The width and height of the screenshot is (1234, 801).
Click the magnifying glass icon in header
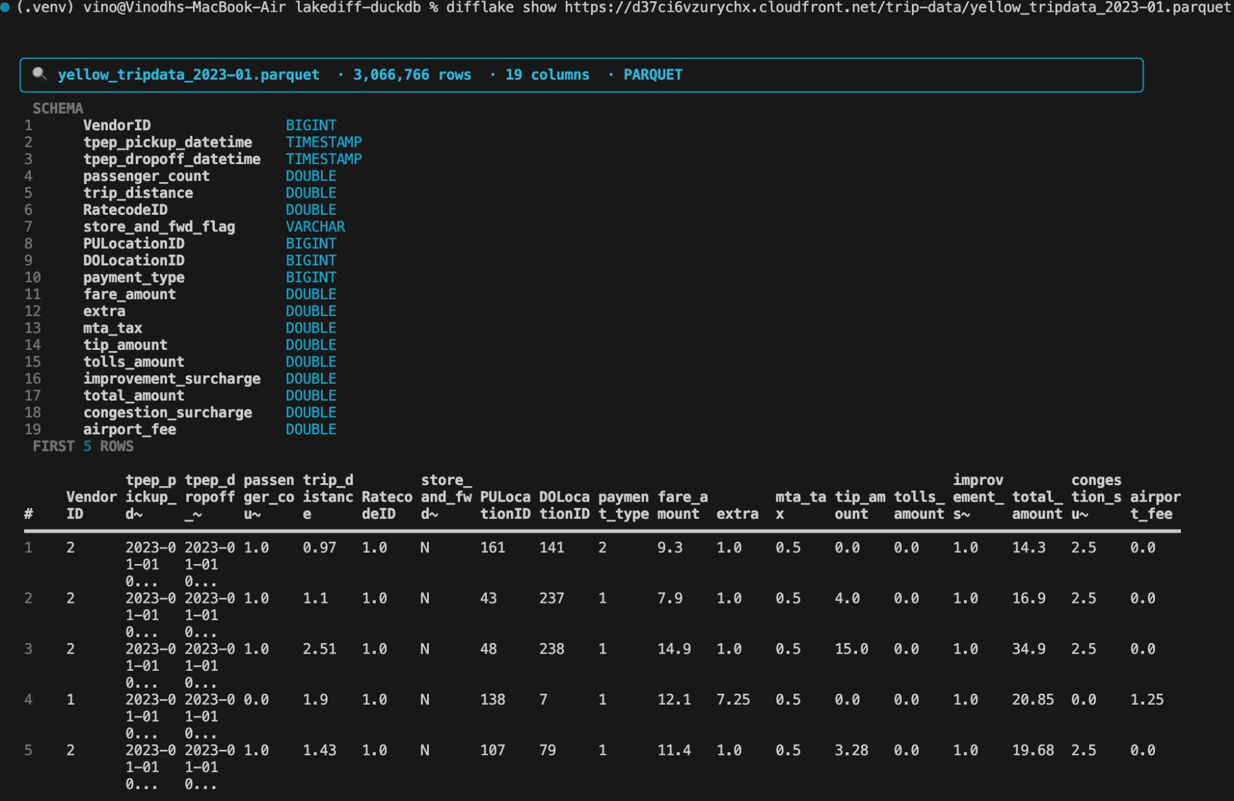[x=39, y=75]
